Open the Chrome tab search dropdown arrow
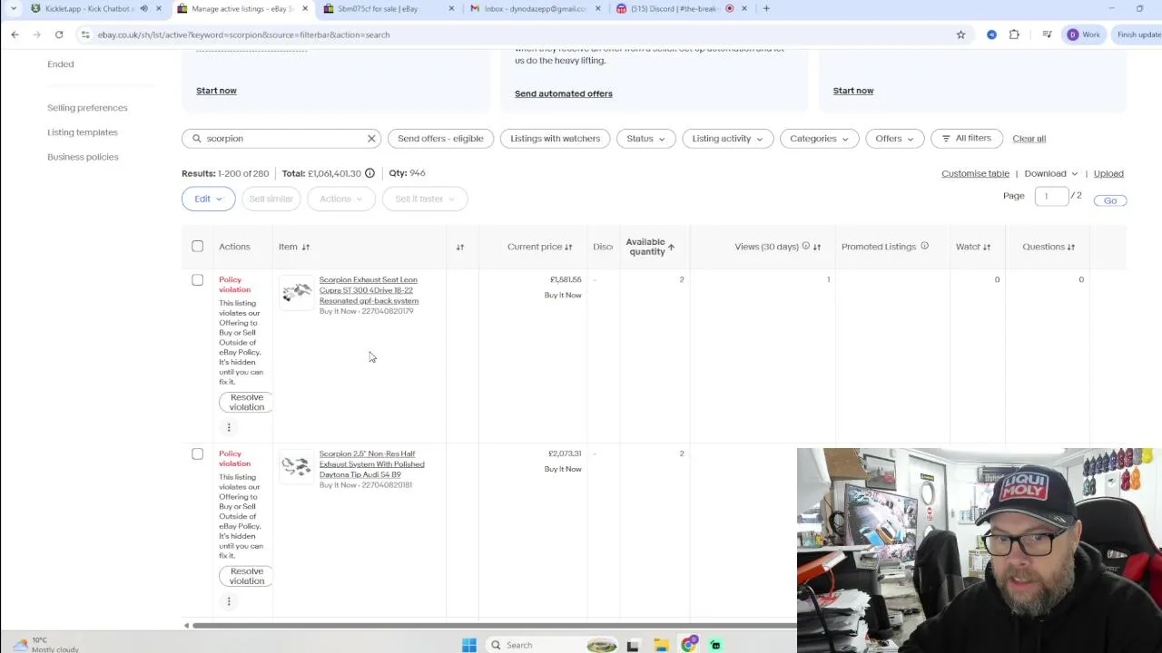The height and width of the screenshot is (653, 1162). [x=14, y=9]
